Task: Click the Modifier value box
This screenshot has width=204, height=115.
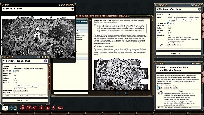Action: 5,108
